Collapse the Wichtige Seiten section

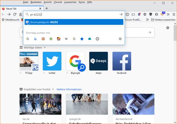pyautogui.click(x=45, y=47)
